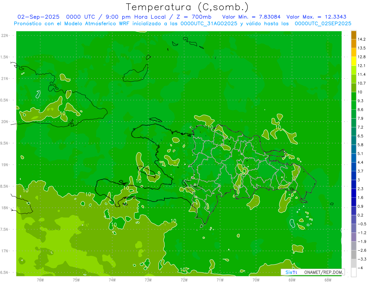Click the '-0.5' color scale value
The width and height of the screenshot is (368, 284).
pyautogui.click(x=362, y=224)
